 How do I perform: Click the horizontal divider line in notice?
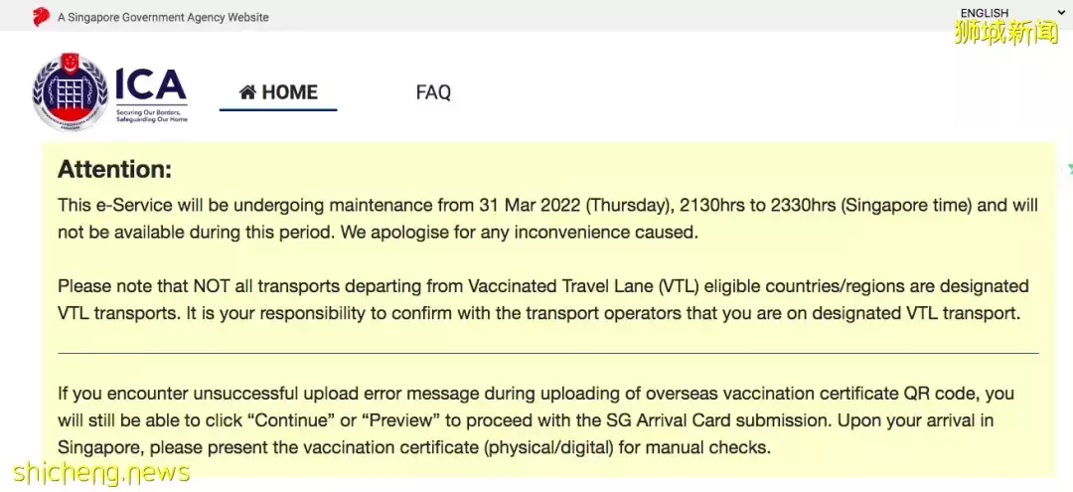547,353
